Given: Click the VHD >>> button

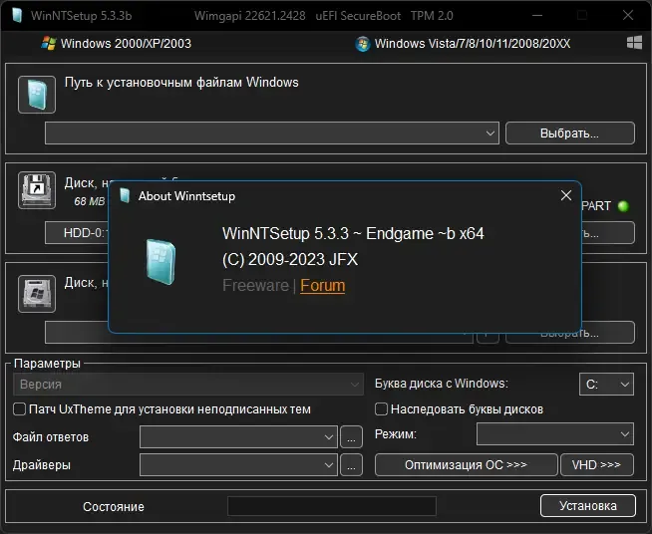Looking at the screenshot, I should tap(597, 464).
